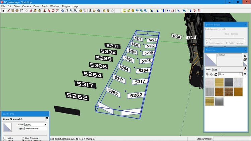Pick the Line pencil tool
Viewport: 251px width, 141px height.
(8, 11)
